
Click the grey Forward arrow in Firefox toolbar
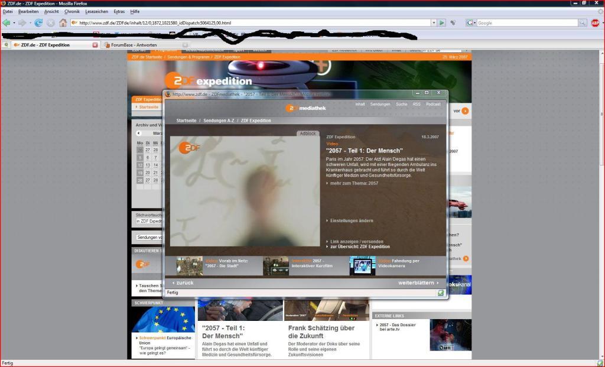(22, 23)
